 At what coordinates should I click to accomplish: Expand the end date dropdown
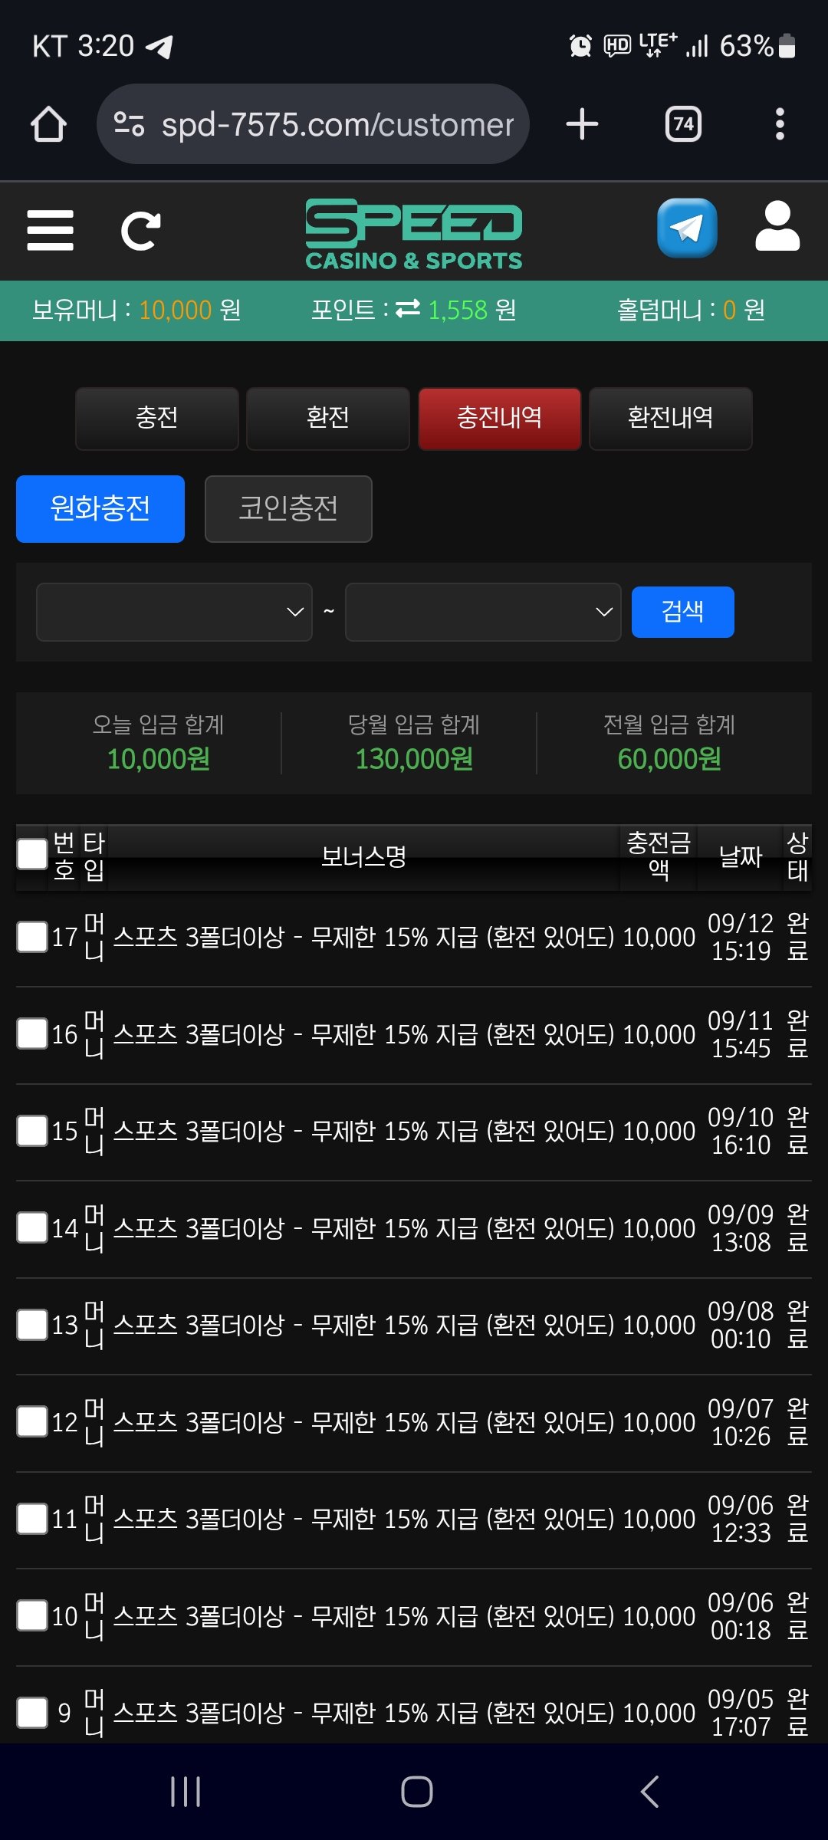click(483, 612)
